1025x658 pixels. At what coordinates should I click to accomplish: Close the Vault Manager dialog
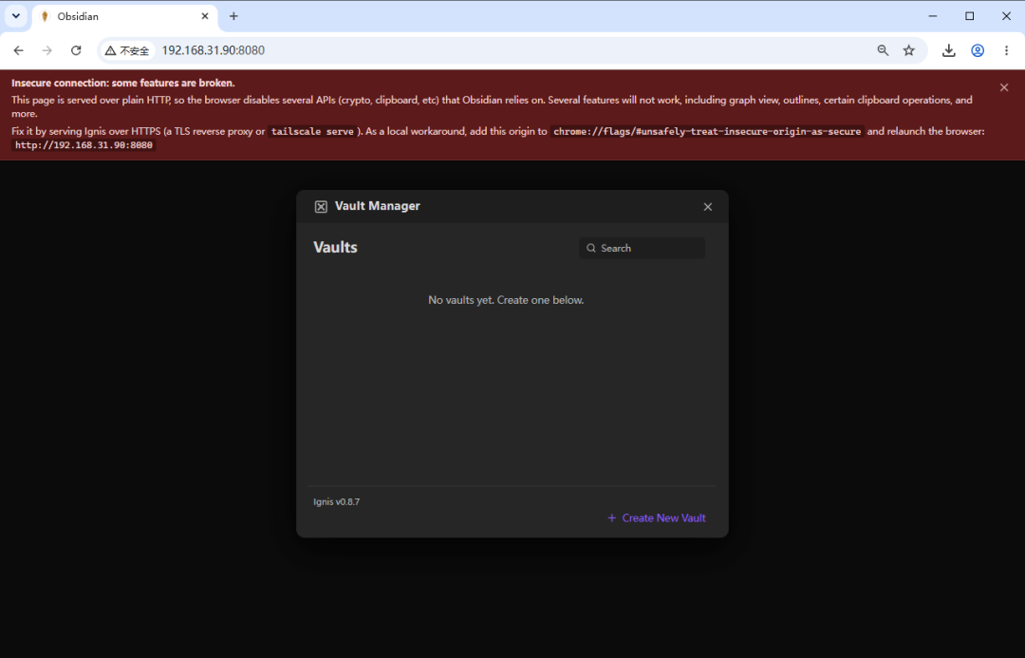pyautogui.click(x=707, y=207)
